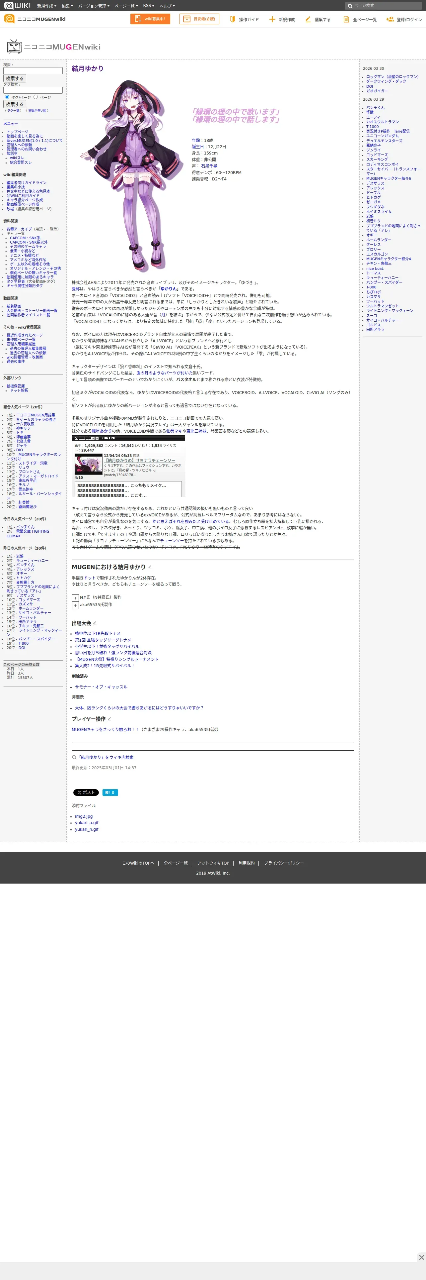Open the 全ページ一覧 page list icon
Image resolution: width=426 pixels, height=1280 pixels.
click(346, 19)
